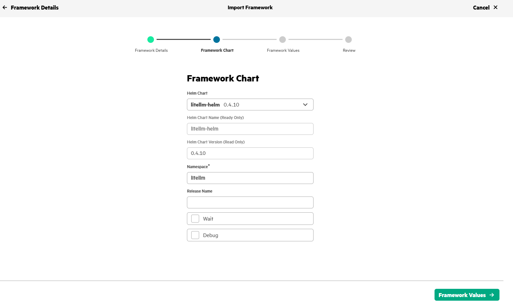Click the gray Review step circle
Viewport: 513px width, 303px height.
[x=348, y=40]
